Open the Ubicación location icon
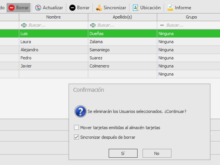 coord(135,8)
